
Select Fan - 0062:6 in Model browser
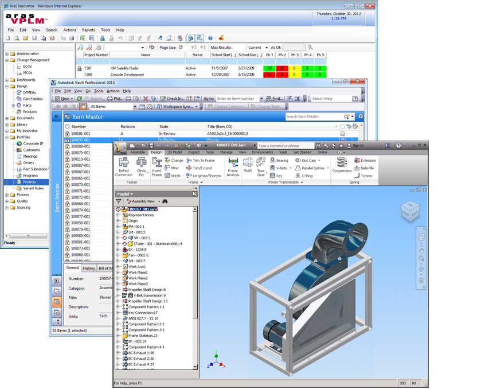138,255
